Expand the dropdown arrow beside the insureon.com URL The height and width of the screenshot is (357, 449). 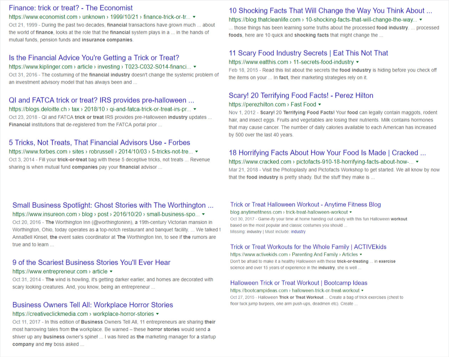pos(203,214)
